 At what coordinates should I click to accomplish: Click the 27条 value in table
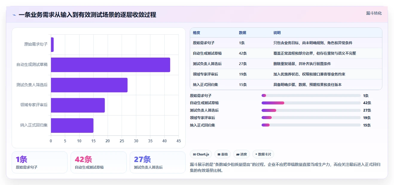tap(243, 64)
